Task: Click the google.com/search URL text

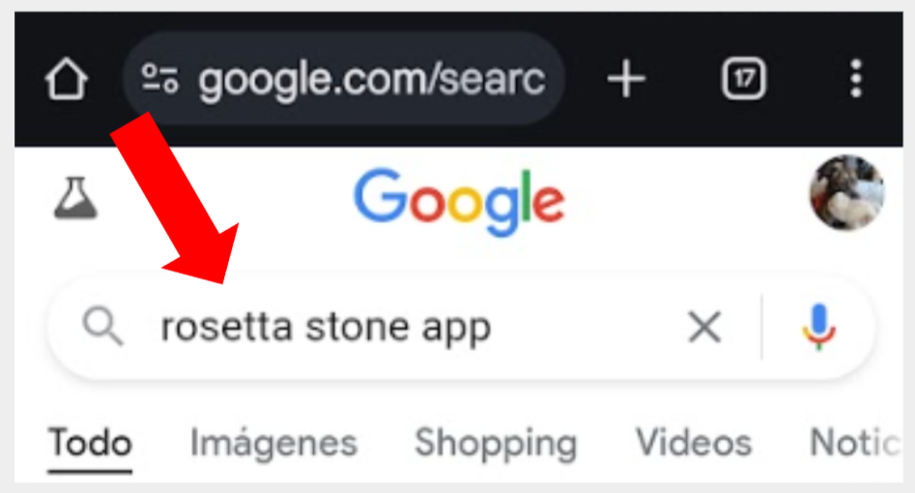Action: (x=371, y=80)
